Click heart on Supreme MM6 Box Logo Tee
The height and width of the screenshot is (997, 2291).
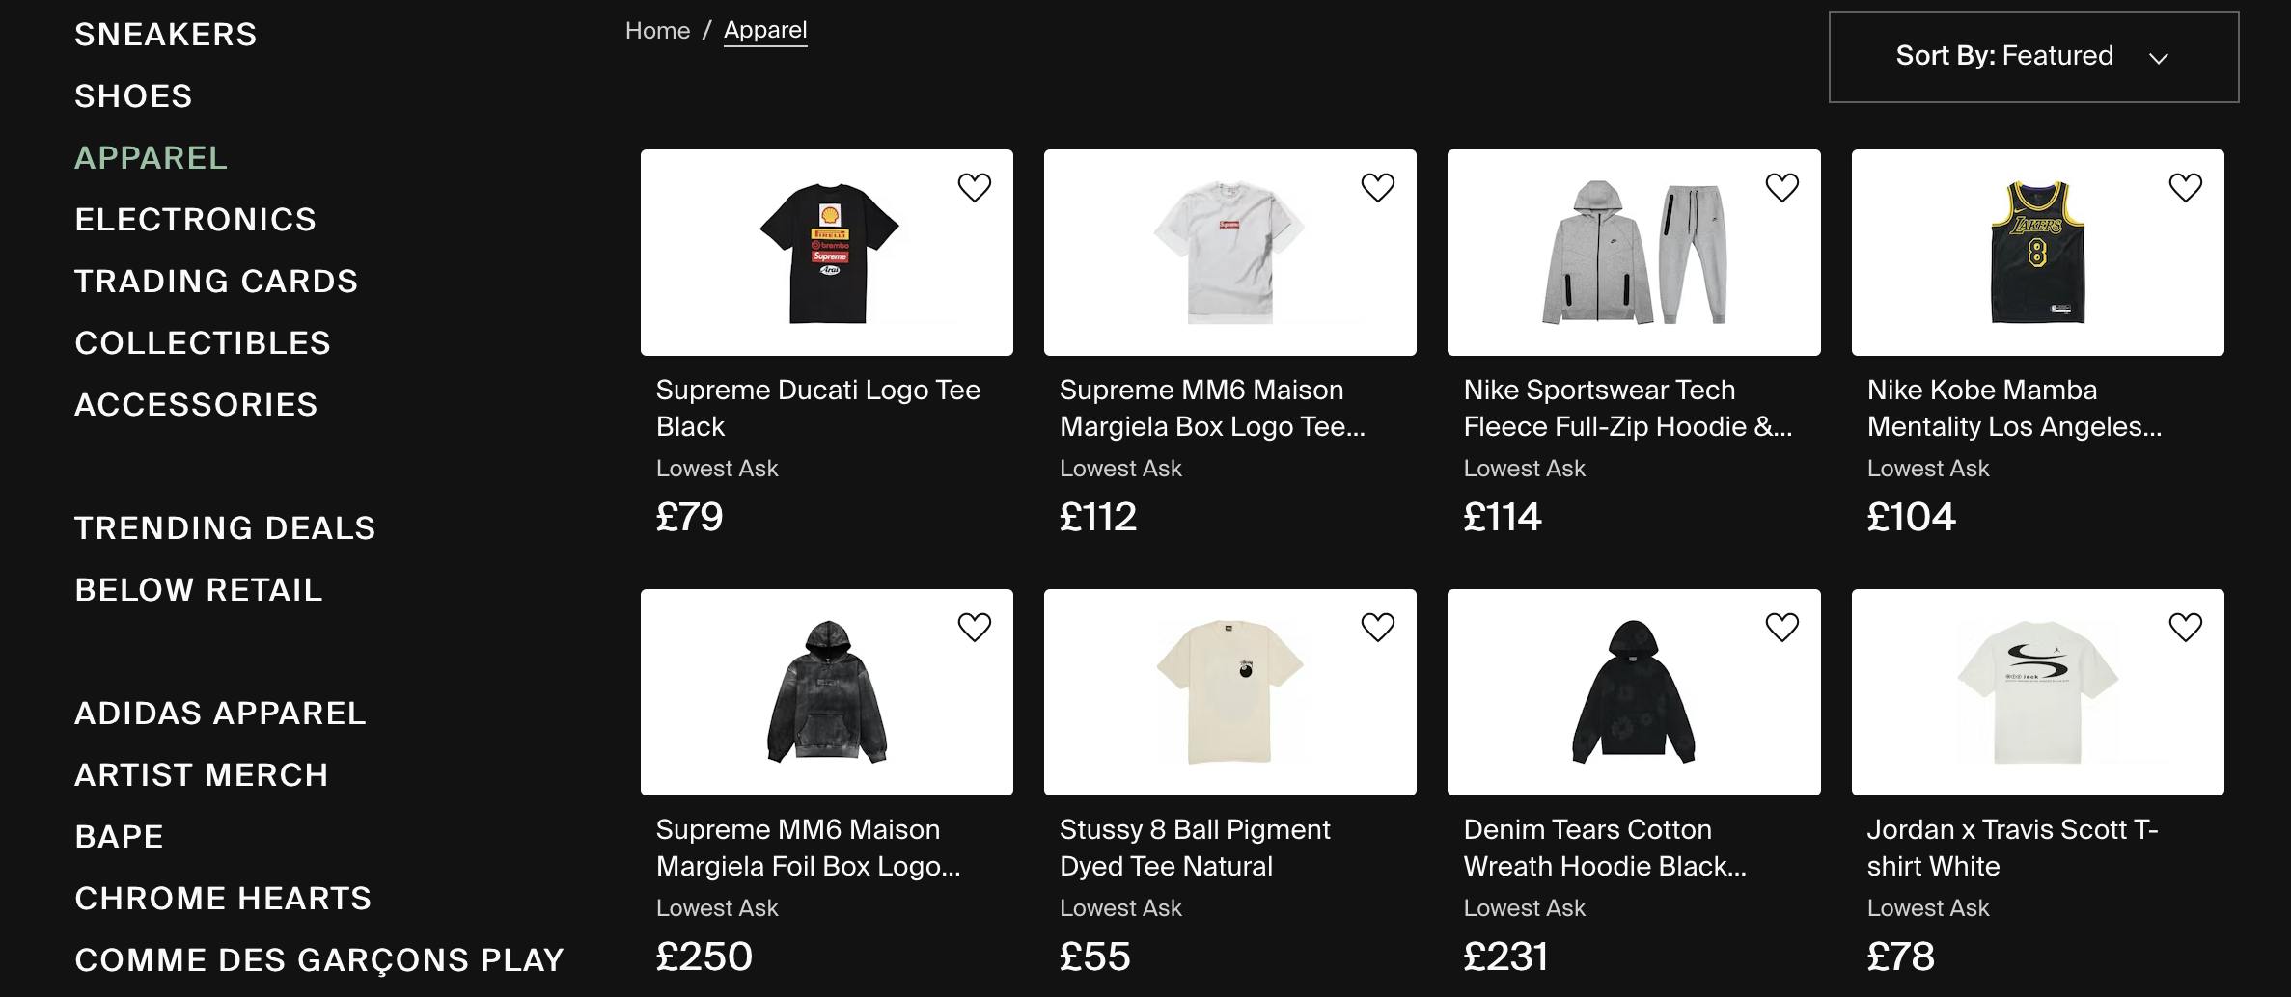coord(1377,187)
